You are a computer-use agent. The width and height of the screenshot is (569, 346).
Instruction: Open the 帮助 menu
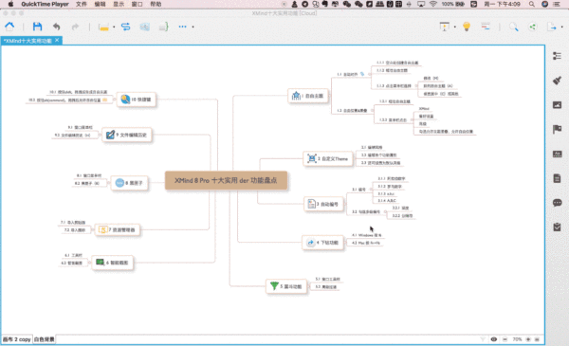click(156, 4)
